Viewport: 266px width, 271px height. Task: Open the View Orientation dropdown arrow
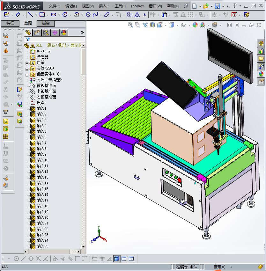click(166, 25)
